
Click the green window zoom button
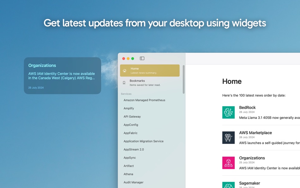[133, 59]
